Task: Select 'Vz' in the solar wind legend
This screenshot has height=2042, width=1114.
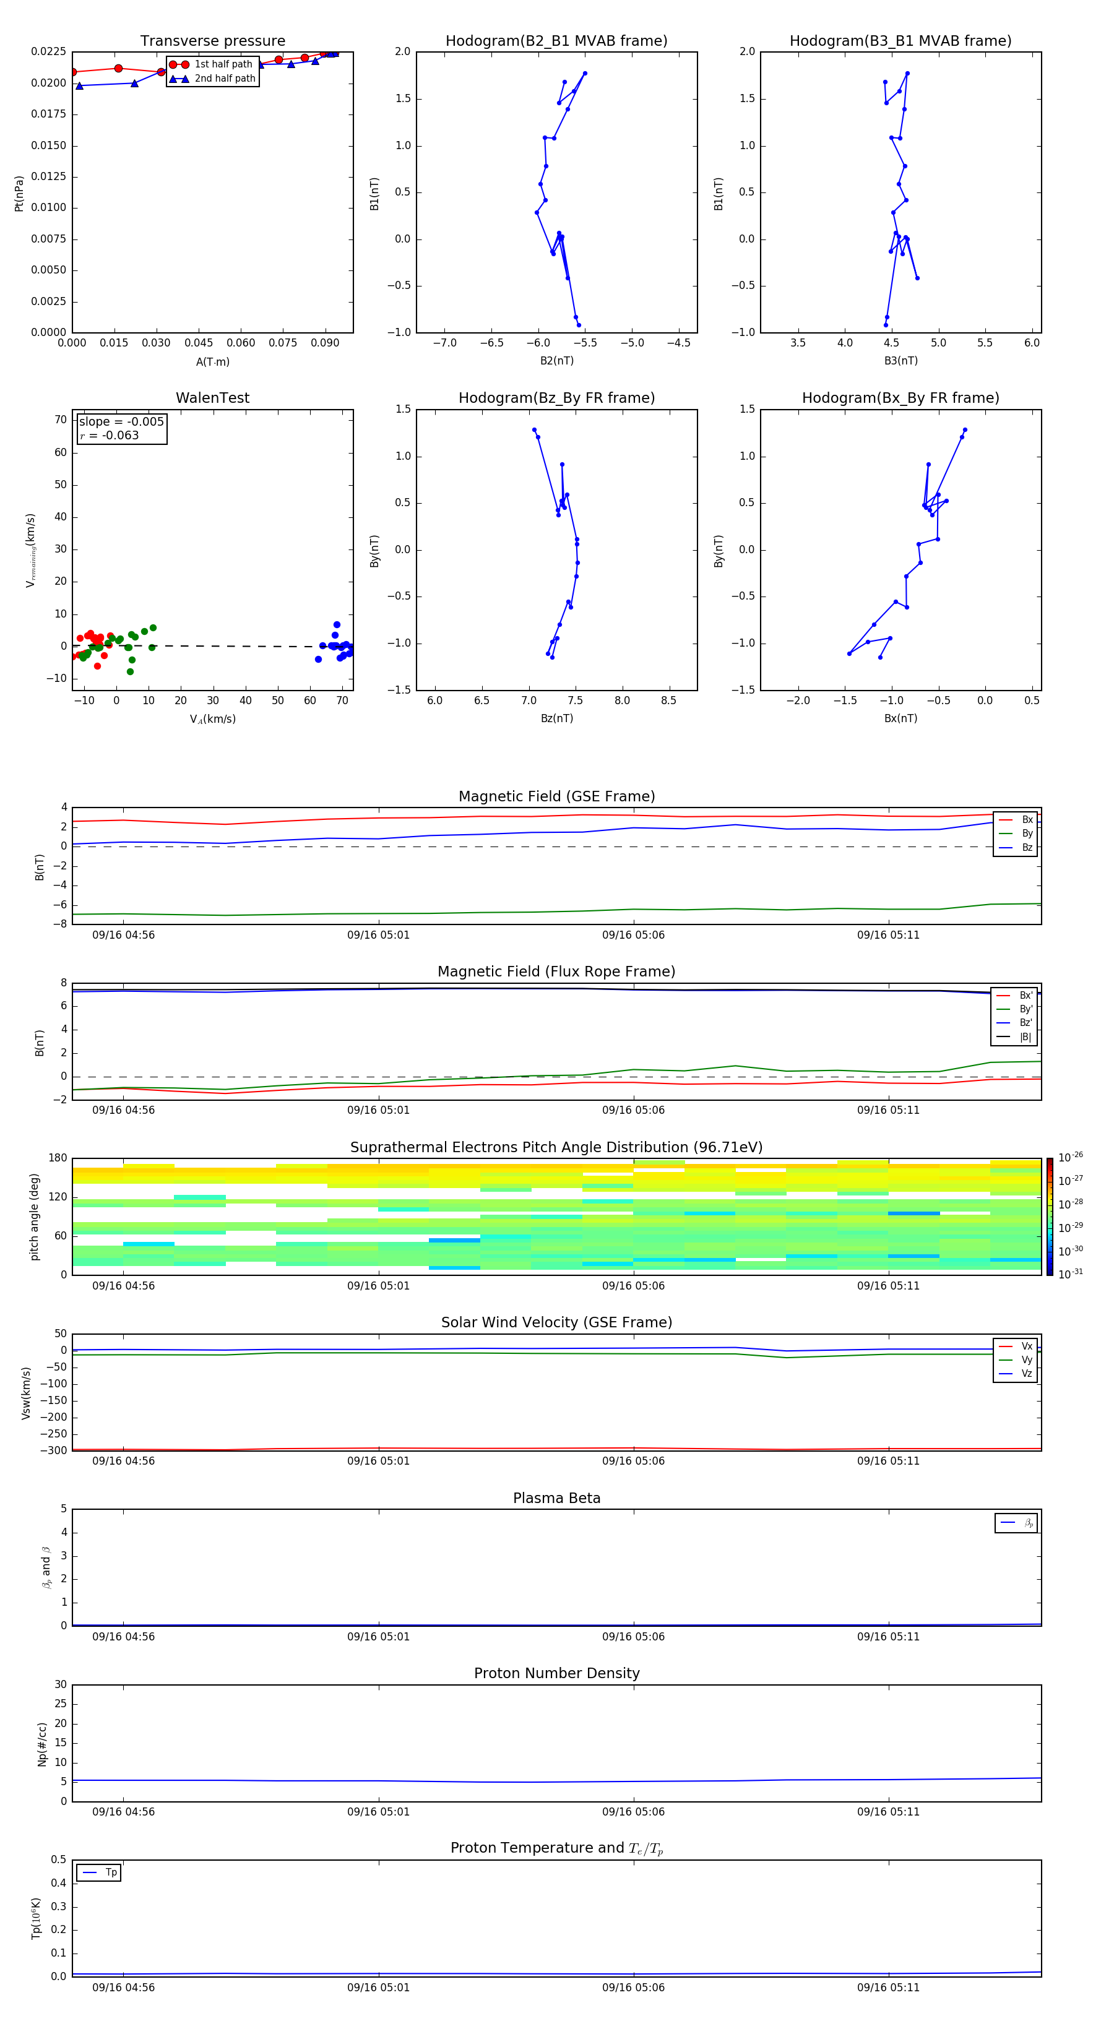Action: click(1016, 1373)
